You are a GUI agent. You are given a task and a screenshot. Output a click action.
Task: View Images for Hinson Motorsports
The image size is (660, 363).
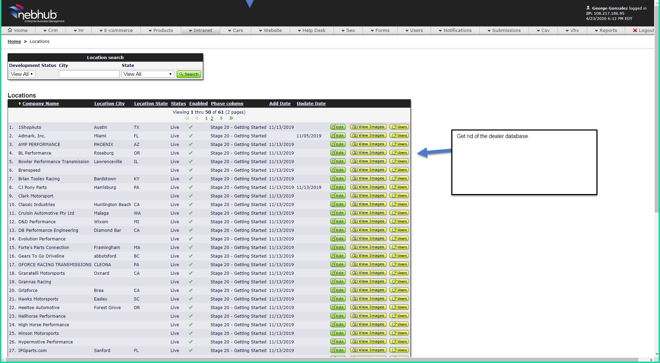tap(368, 333)
